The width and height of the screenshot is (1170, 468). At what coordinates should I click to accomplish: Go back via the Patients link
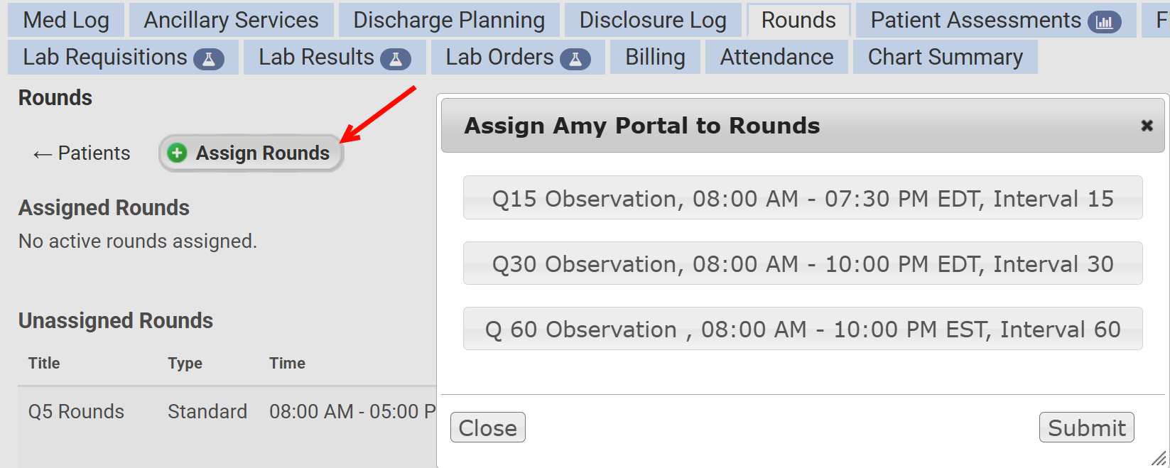(x=82, y=153)
